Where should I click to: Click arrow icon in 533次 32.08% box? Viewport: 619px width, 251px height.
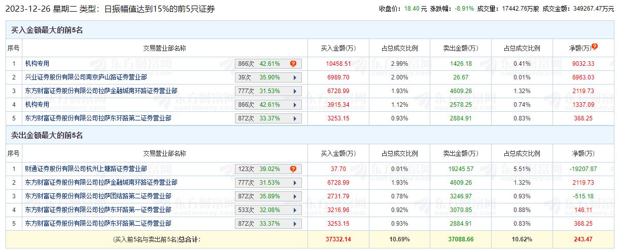294,210
